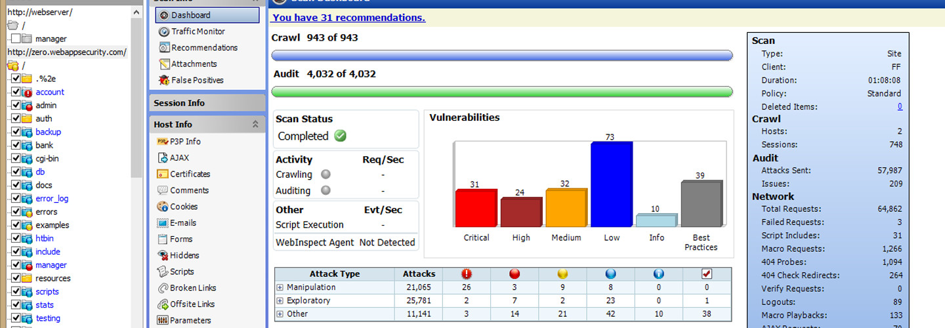Select the stats tree item
The height and width of the screenshot is (328, 945).
(x=45, y=304)
